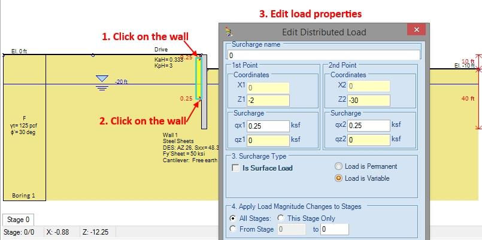Click the Edit Distributed Load dialog icon

click(x=229, y=31)
